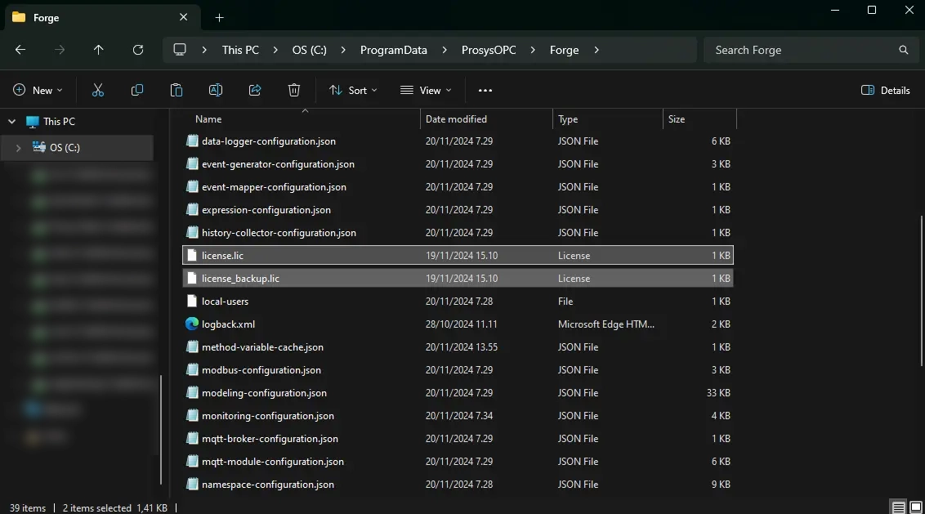925x514 pixels.
Task: Refresh the Forge folder view
Action: tap(138, 50)
